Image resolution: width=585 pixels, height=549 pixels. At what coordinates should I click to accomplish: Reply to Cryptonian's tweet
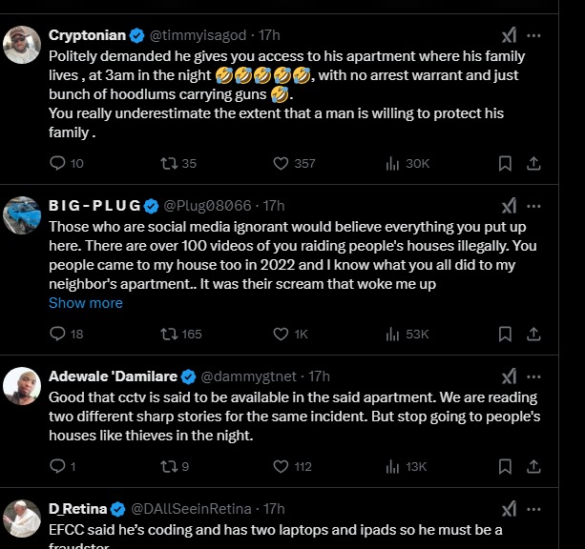click(x=58, y=163)
